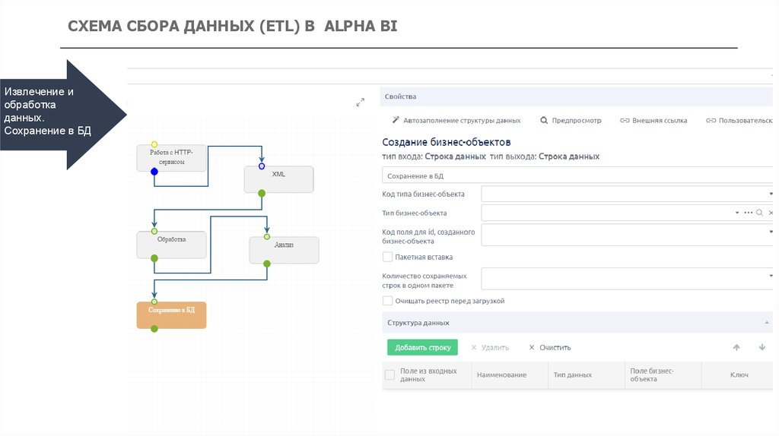Click the Наименование column header

pos(502,374)
